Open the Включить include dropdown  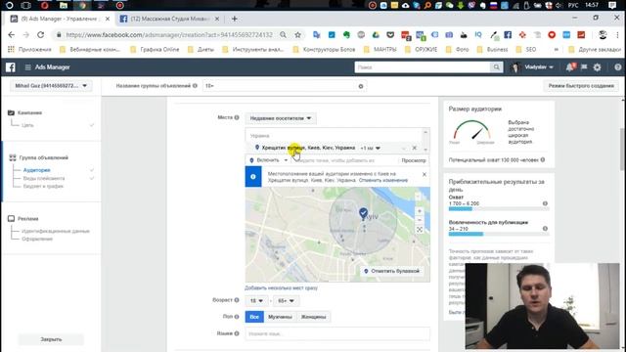click(x=268, y=160)
